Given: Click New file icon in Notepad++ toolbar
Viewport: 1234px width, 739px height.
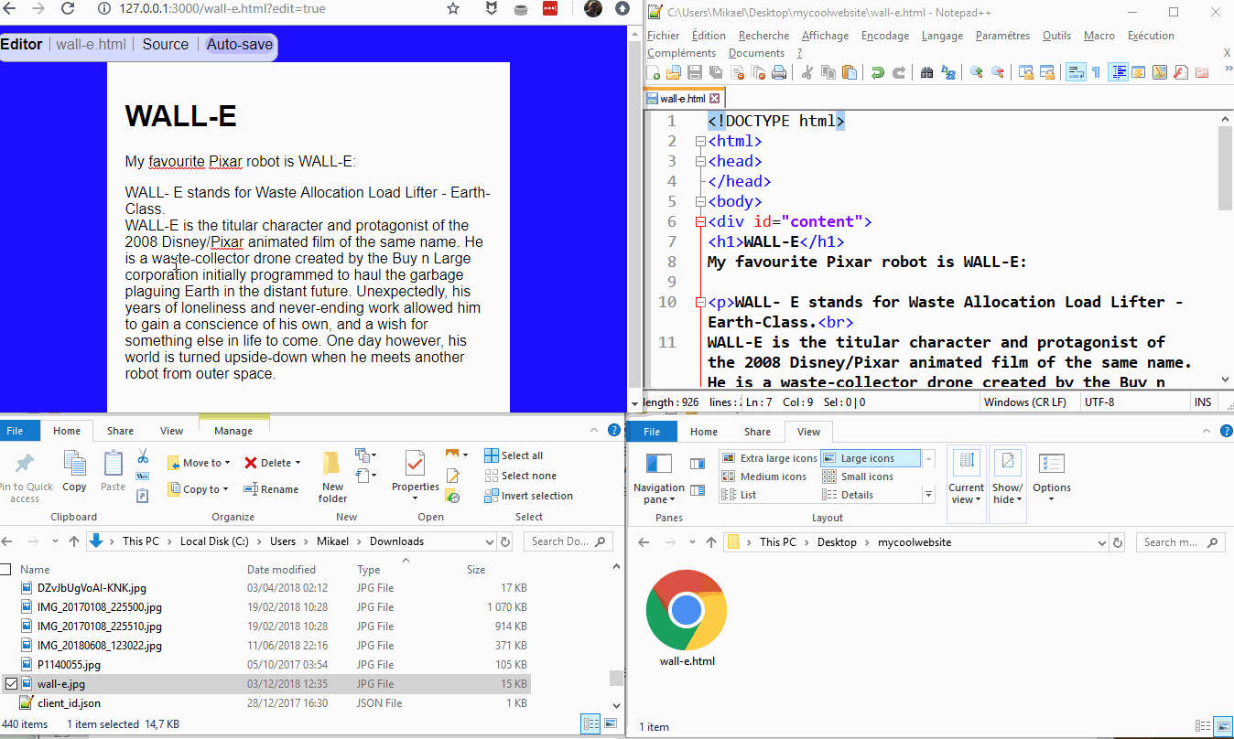Looking at the screenshot, I should [x=654, y=73].
